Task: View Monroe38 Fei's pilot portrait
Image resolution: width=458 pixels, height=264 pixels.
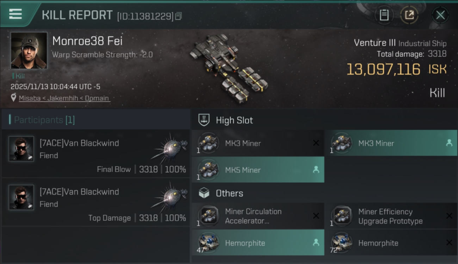Action: (29, 50)
